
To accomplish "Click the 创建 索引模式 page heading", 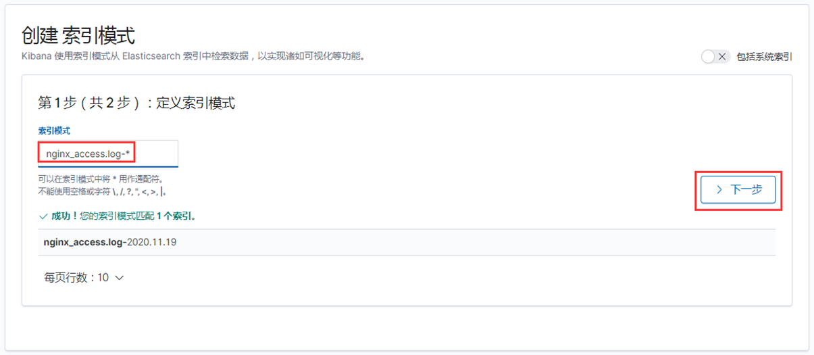I will (78, 35).
